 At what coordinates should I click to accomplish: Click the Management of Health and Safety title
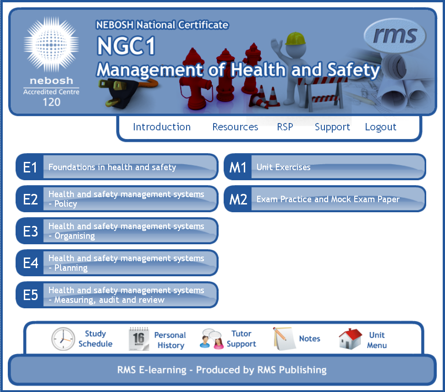(238, 70)
